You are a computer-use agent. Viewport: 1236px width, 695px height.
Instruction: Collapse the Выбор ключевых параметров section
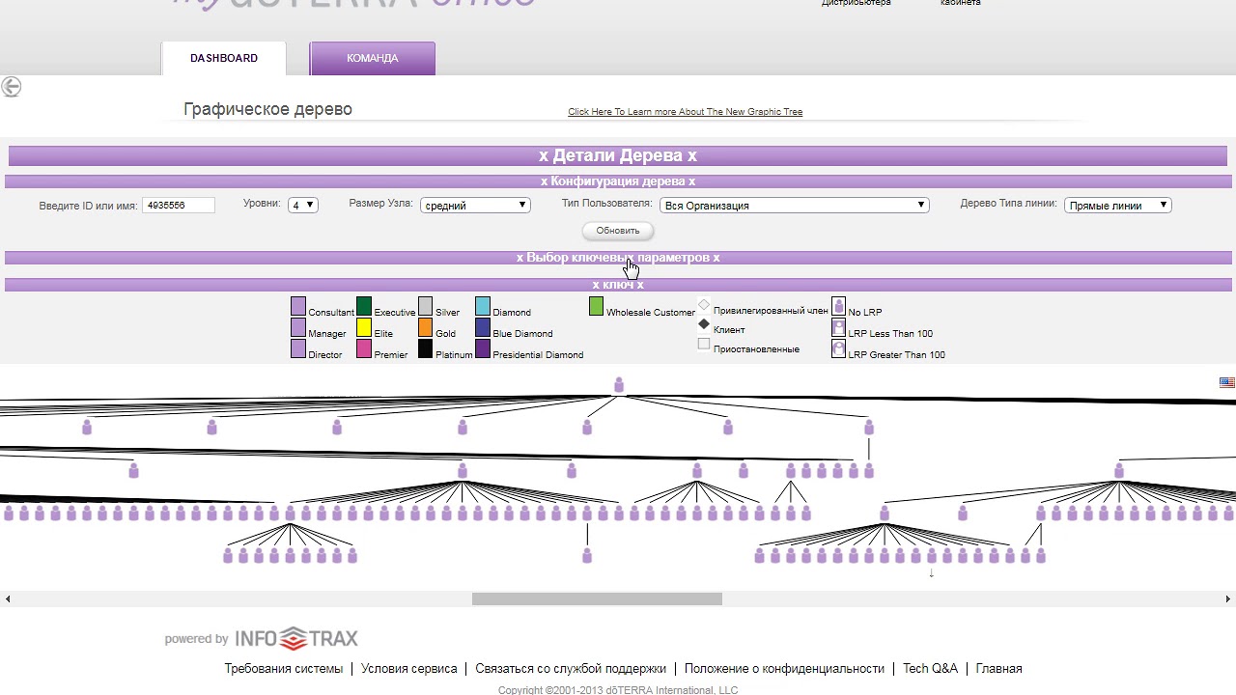coord(618,258)
